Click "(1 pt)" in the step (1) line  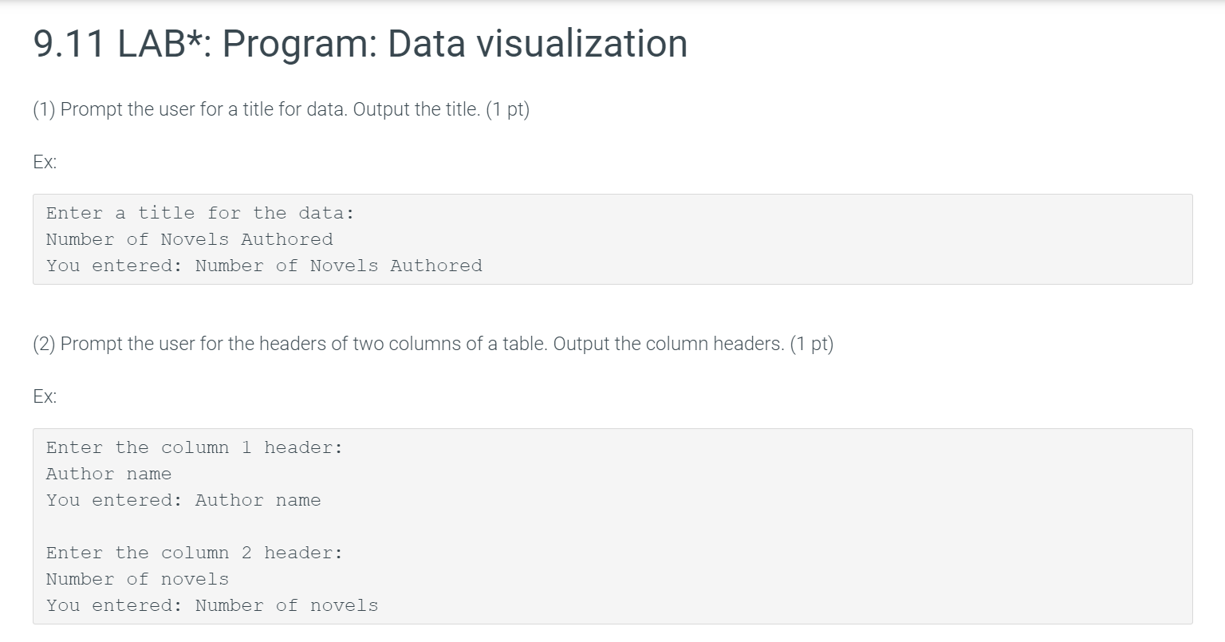point(507,109)
